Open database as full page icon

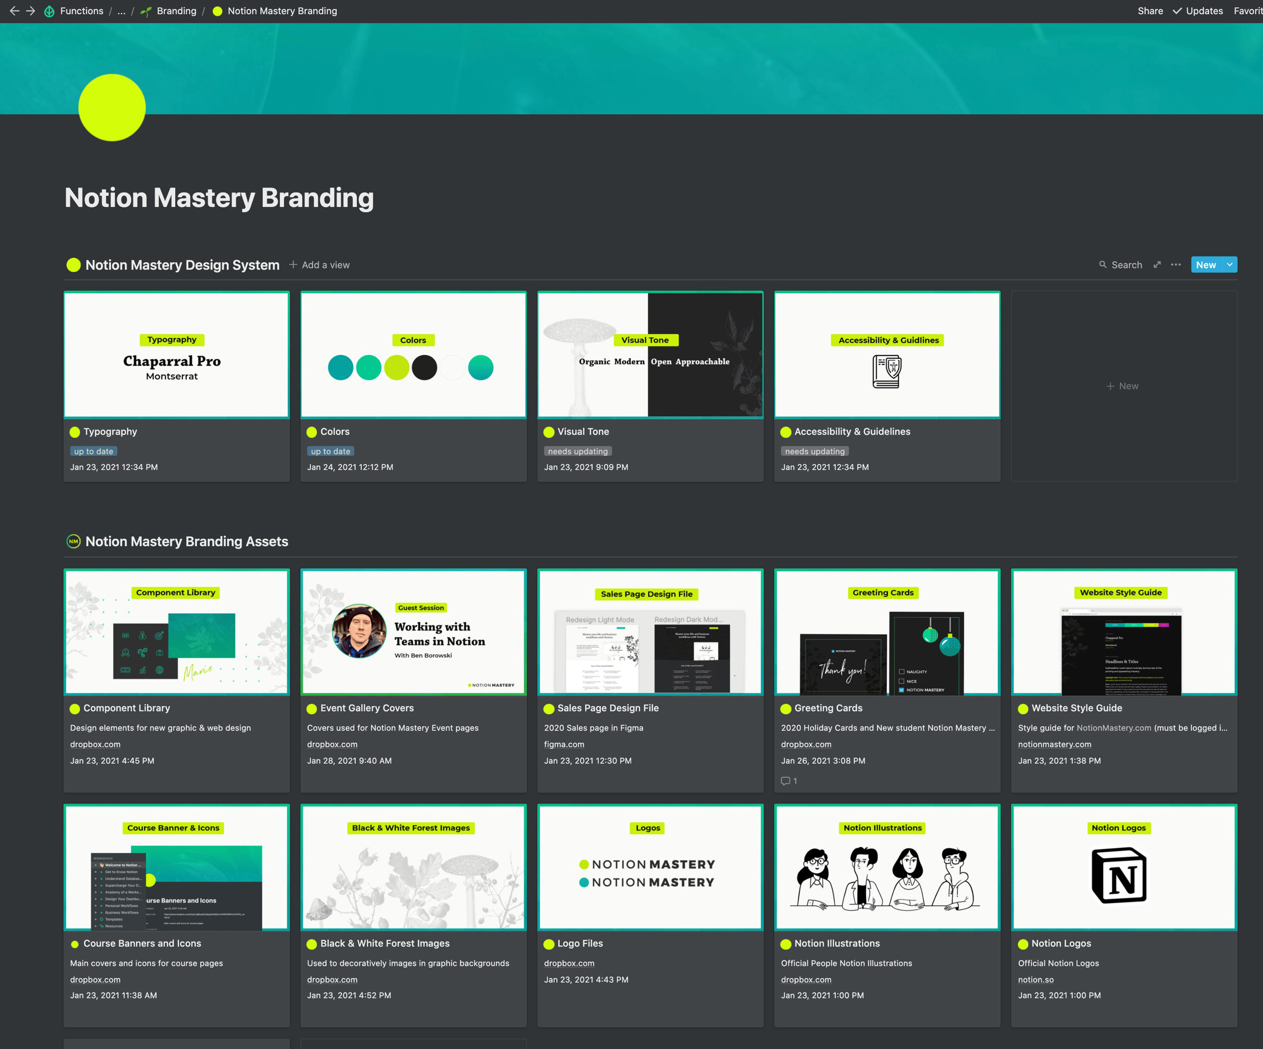(x=1157, y=265)
